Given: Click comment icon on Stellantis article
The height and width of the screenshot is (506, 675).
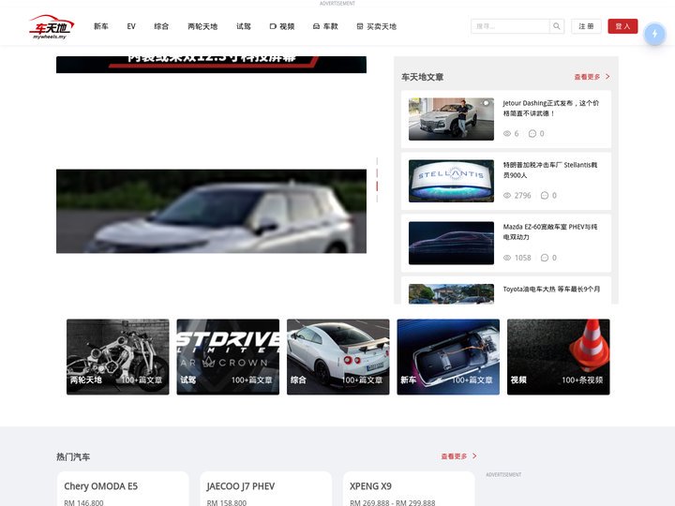Looking at the screenshot, I should pyautogui.click(x=545, y=195).
